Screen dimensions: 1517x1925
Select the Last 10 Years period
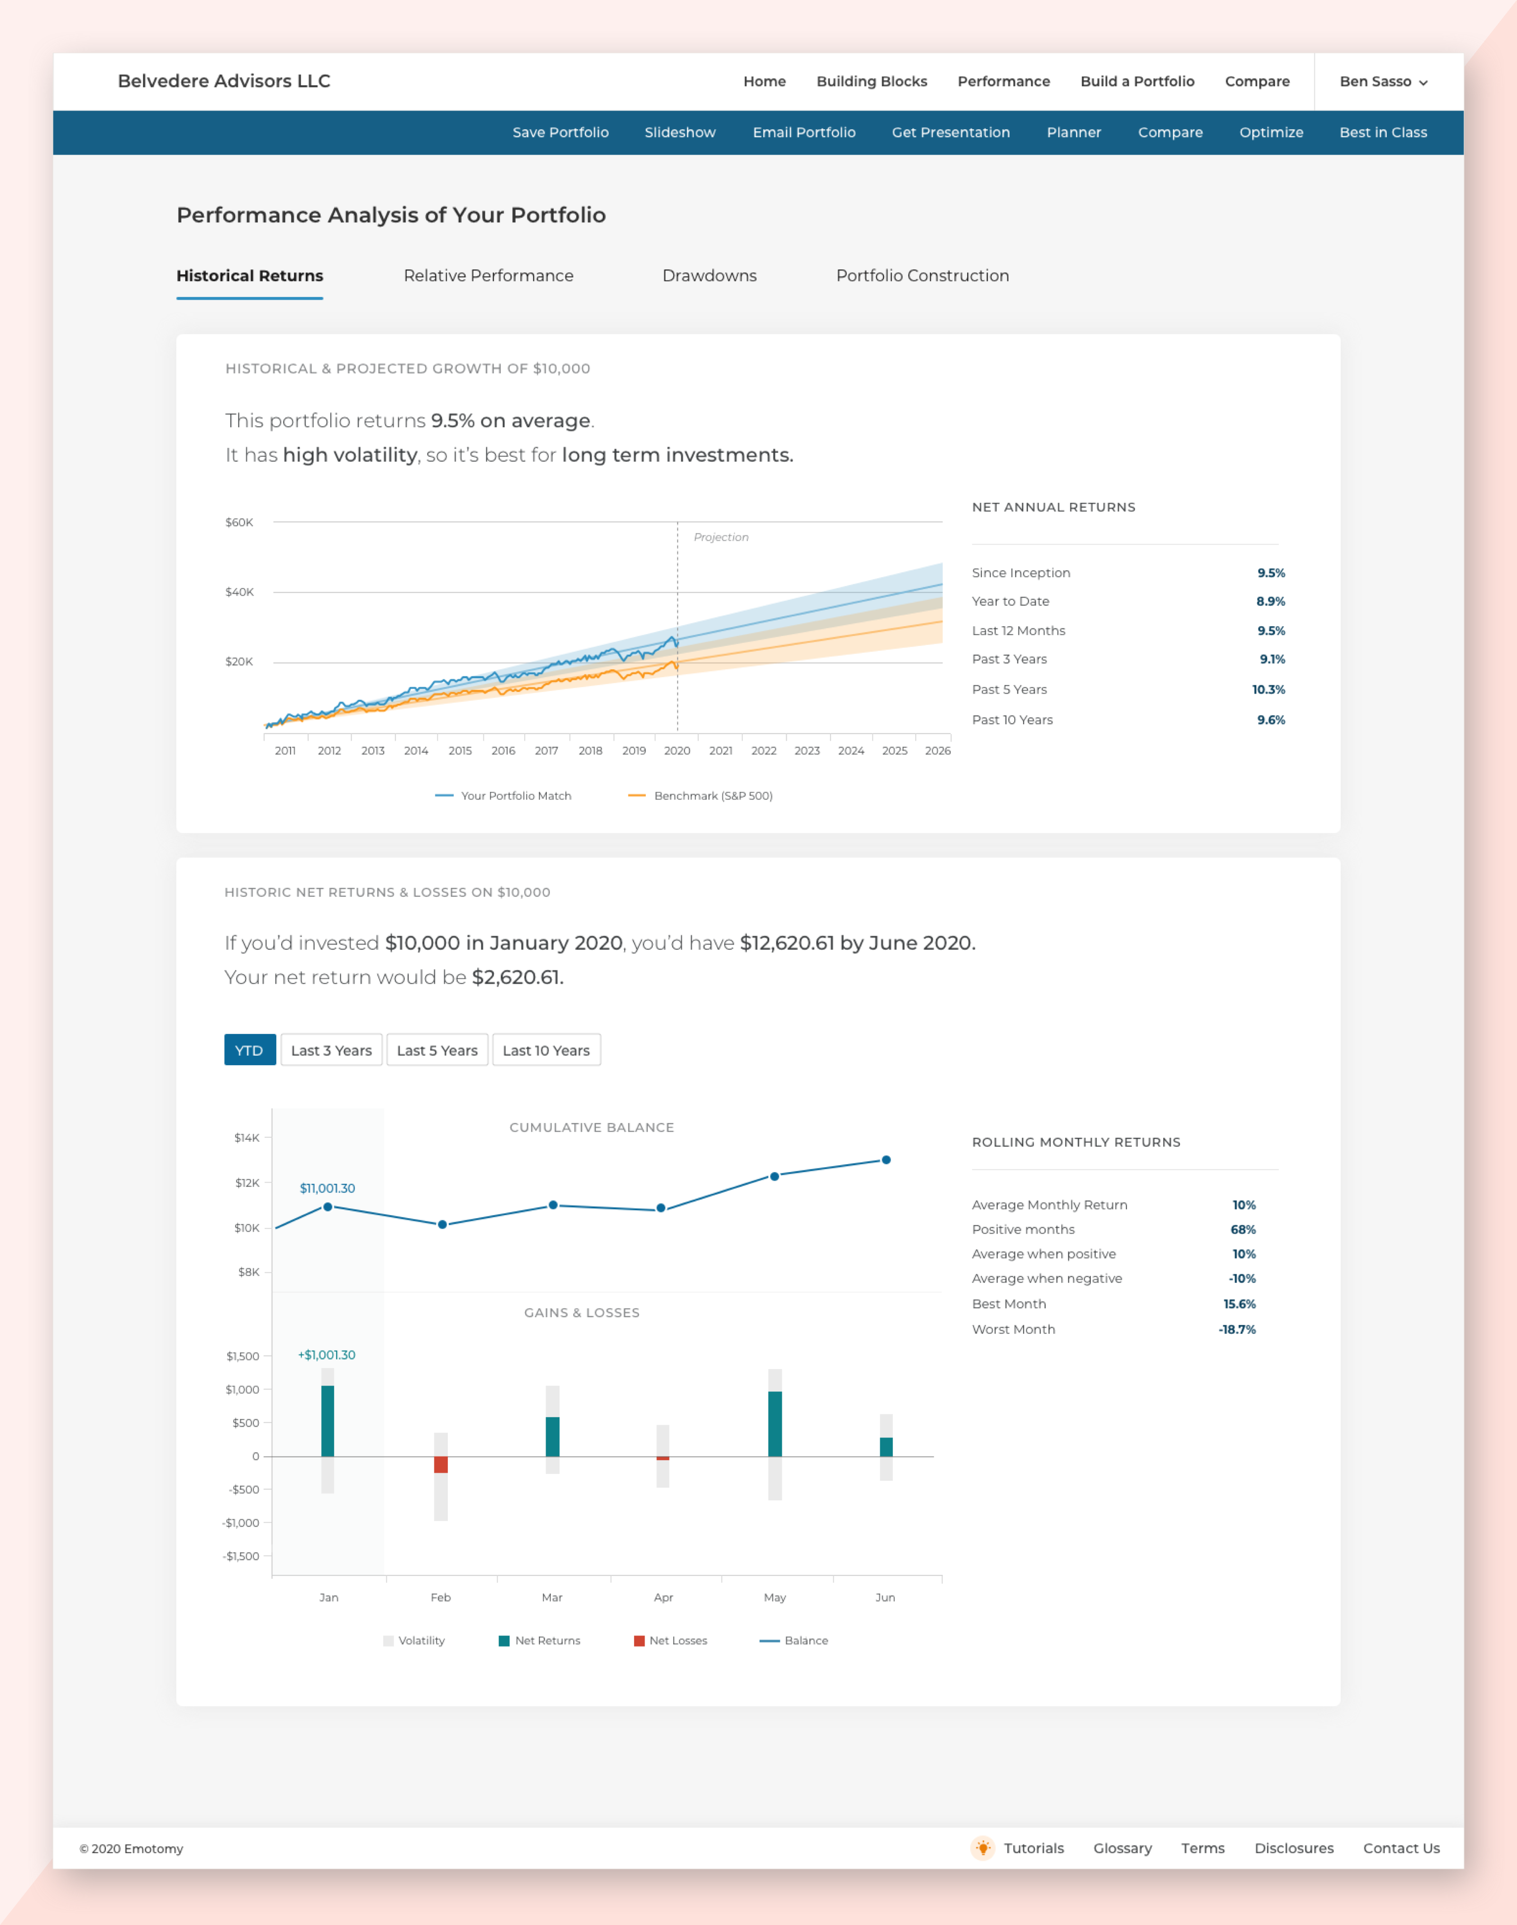tap(545, 1050)
